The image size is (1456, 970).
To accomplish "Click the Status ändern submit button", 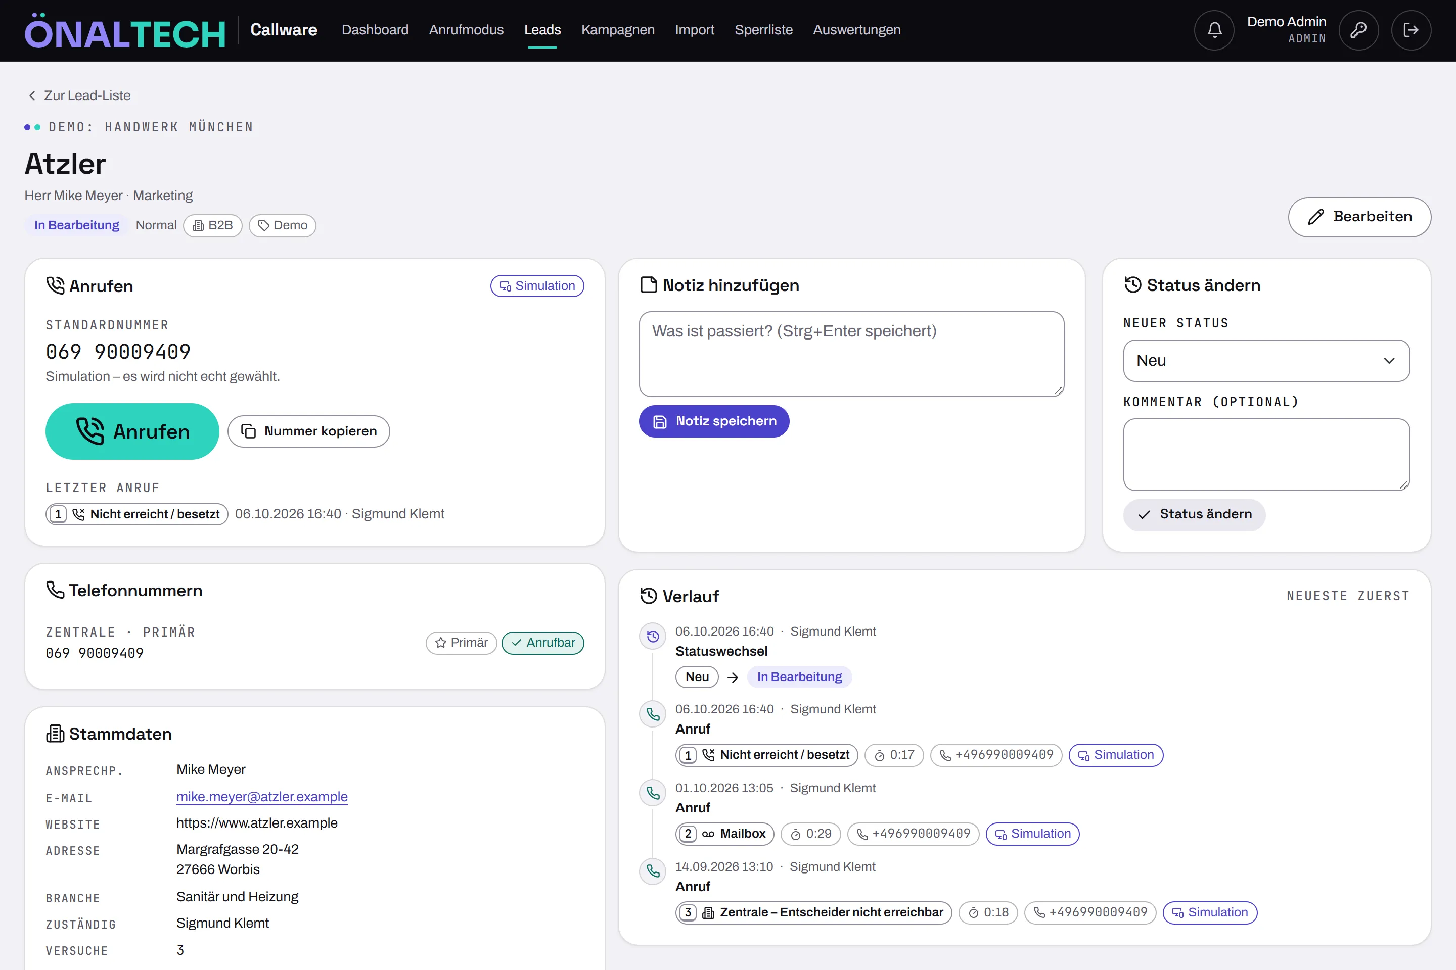I will point(1194,515).
